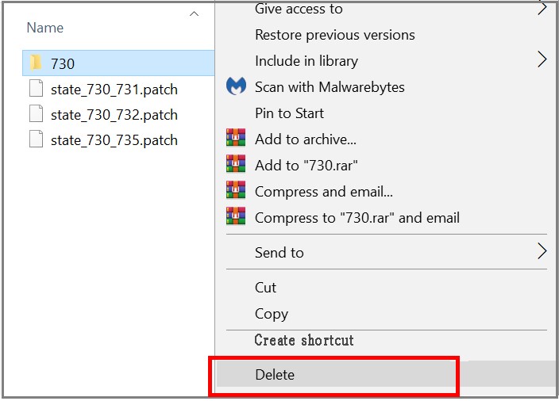Select file name state_730_732.patch

click(x=114, y=115)
